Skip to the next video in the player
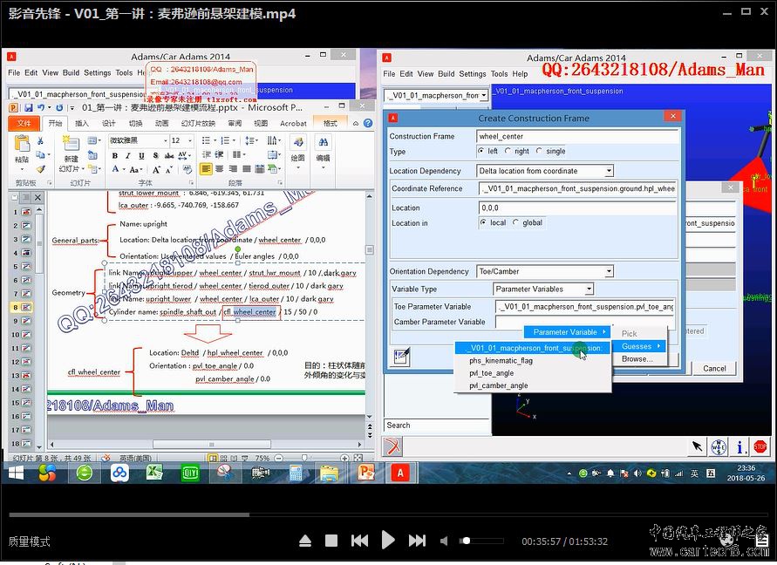Image resolution: width=777 pixels, height=565 pixels. tap(417, 541)
